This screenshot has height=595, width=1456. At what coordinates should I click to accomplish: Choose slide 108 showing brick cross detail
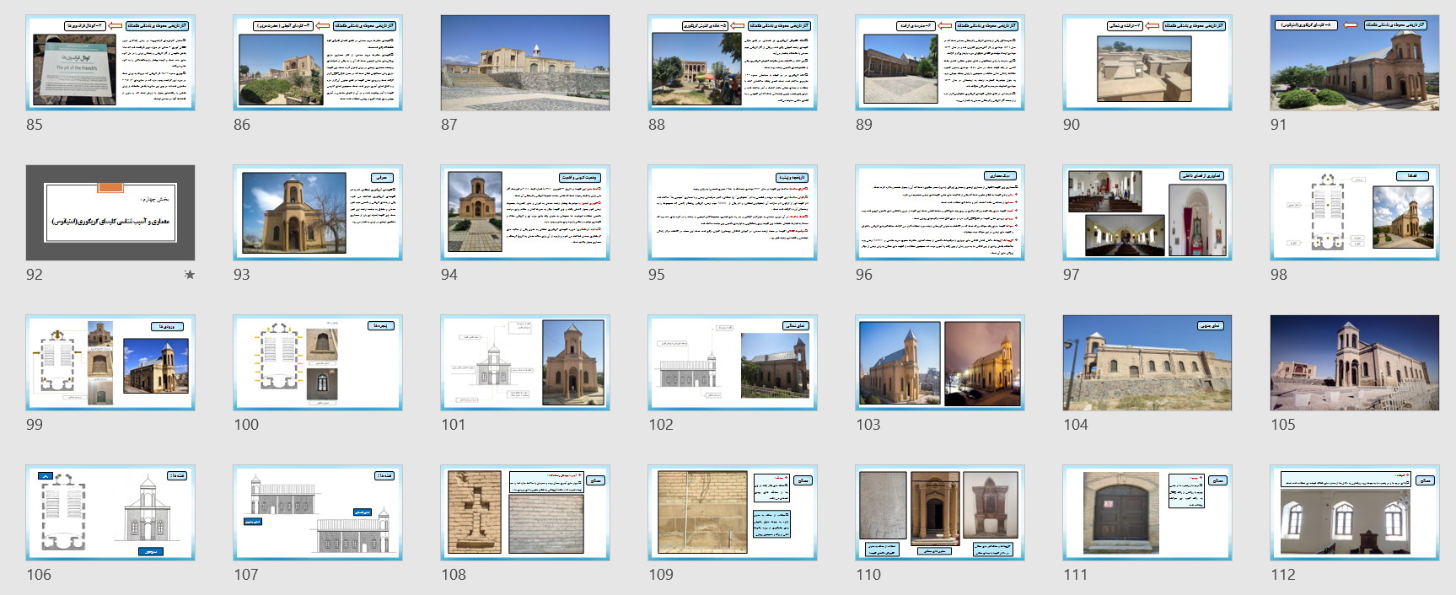point(524,512)
